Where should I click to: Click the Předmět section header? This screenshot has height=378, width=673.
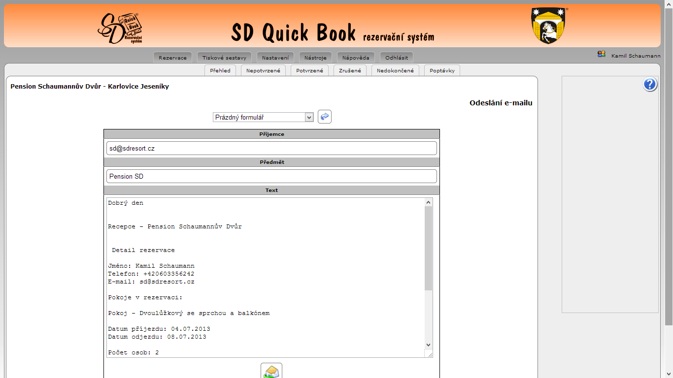(x=271, y=162)
